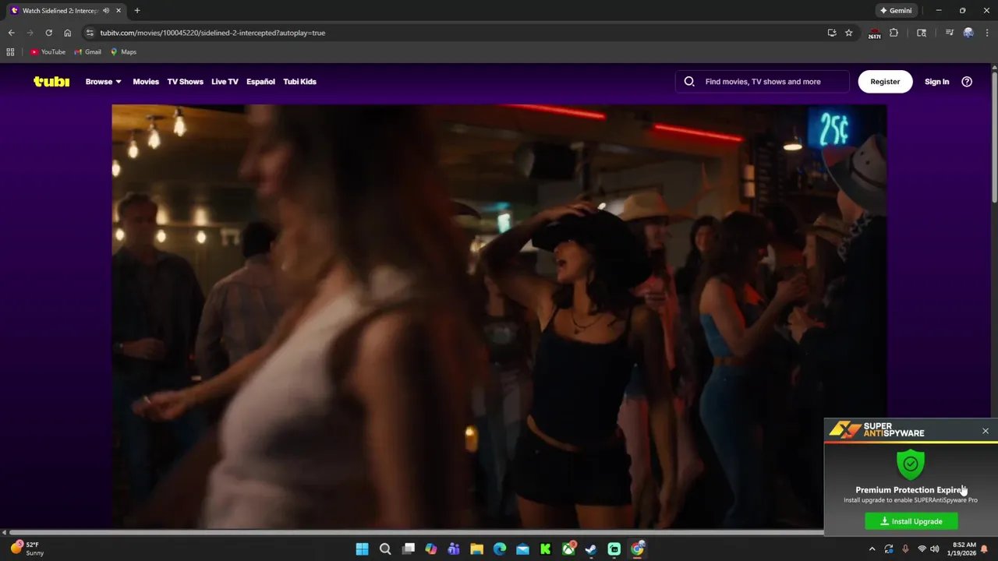Open Task View on the taskbar
This screenshot has height=561, width=998.
click(x=409, y=549)
